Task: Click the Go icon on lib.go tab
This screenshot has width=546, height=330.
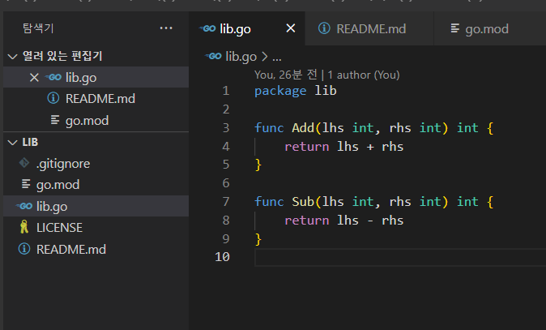Action: tap(209, 29)
